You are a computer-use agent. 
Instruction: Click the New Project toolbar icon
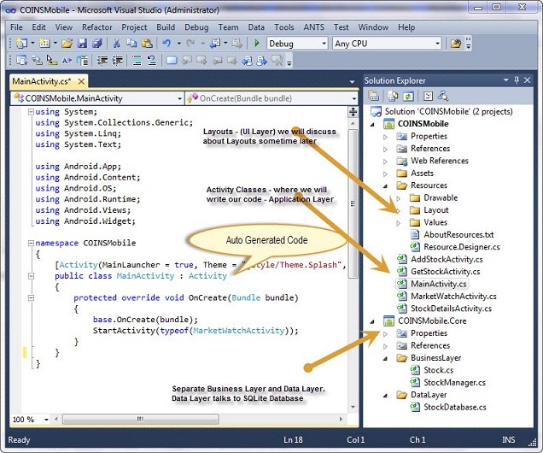coord(21,44)
